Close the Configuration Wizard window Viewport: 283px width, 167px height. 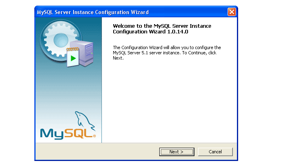point(232,12)
